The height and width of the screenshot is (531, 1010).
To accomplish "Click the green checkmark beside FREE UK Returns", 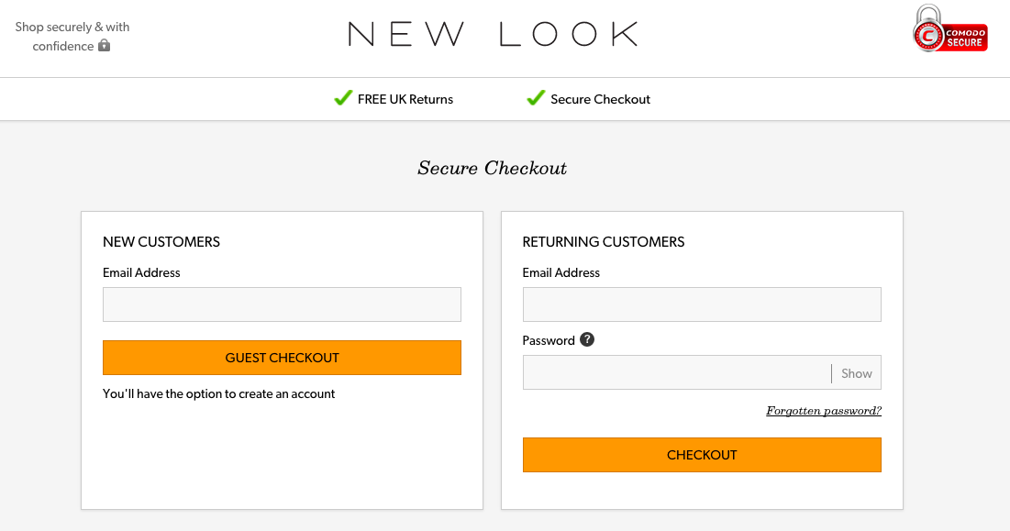I will 343,98.
